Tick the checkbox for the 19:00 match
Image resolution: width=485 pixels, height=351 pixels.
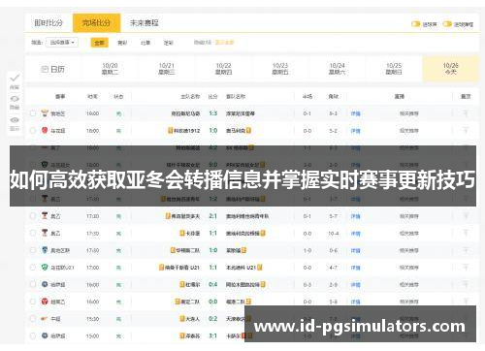33,113
